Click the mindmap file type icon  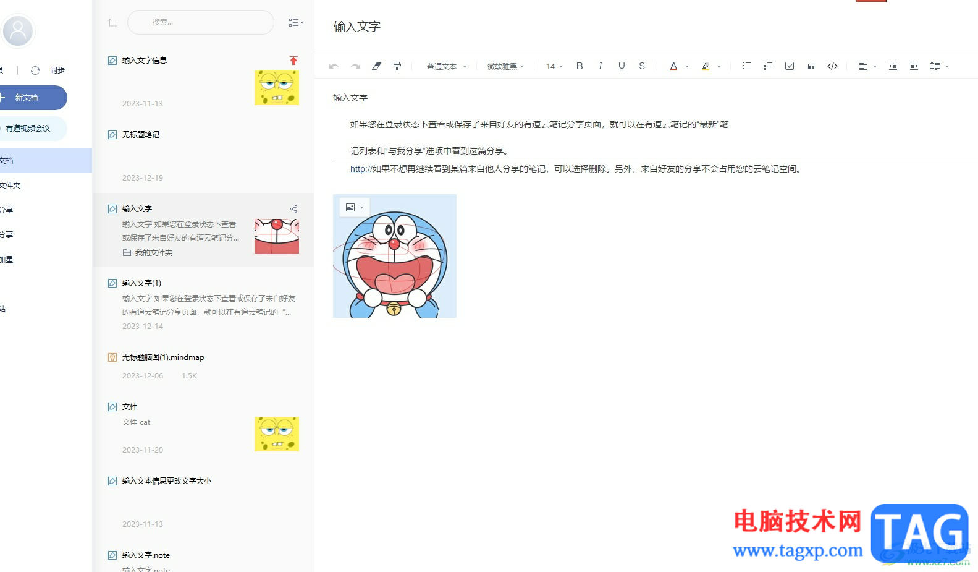point(112,357)
